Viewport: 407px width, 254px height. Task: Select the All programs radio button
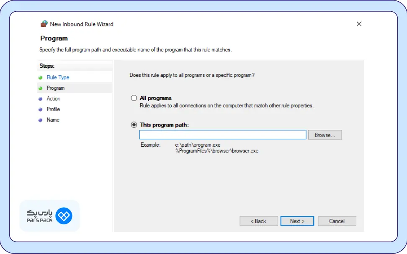(134, 98)
